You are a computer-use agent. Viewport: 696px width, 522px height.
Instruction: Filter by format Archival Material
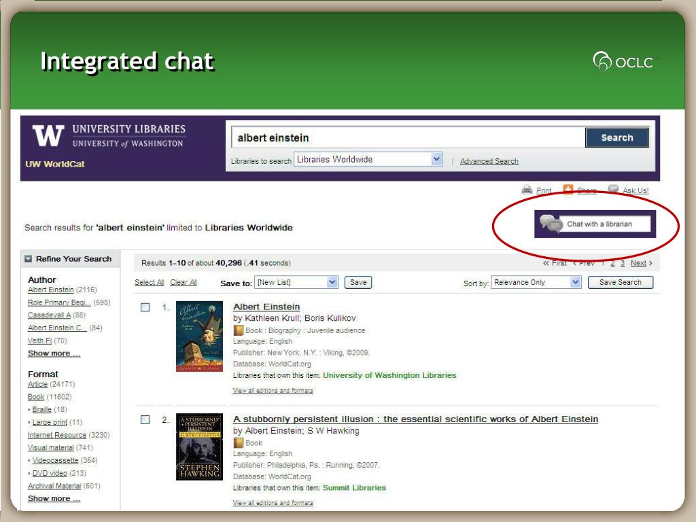click(x=54, y=485)
